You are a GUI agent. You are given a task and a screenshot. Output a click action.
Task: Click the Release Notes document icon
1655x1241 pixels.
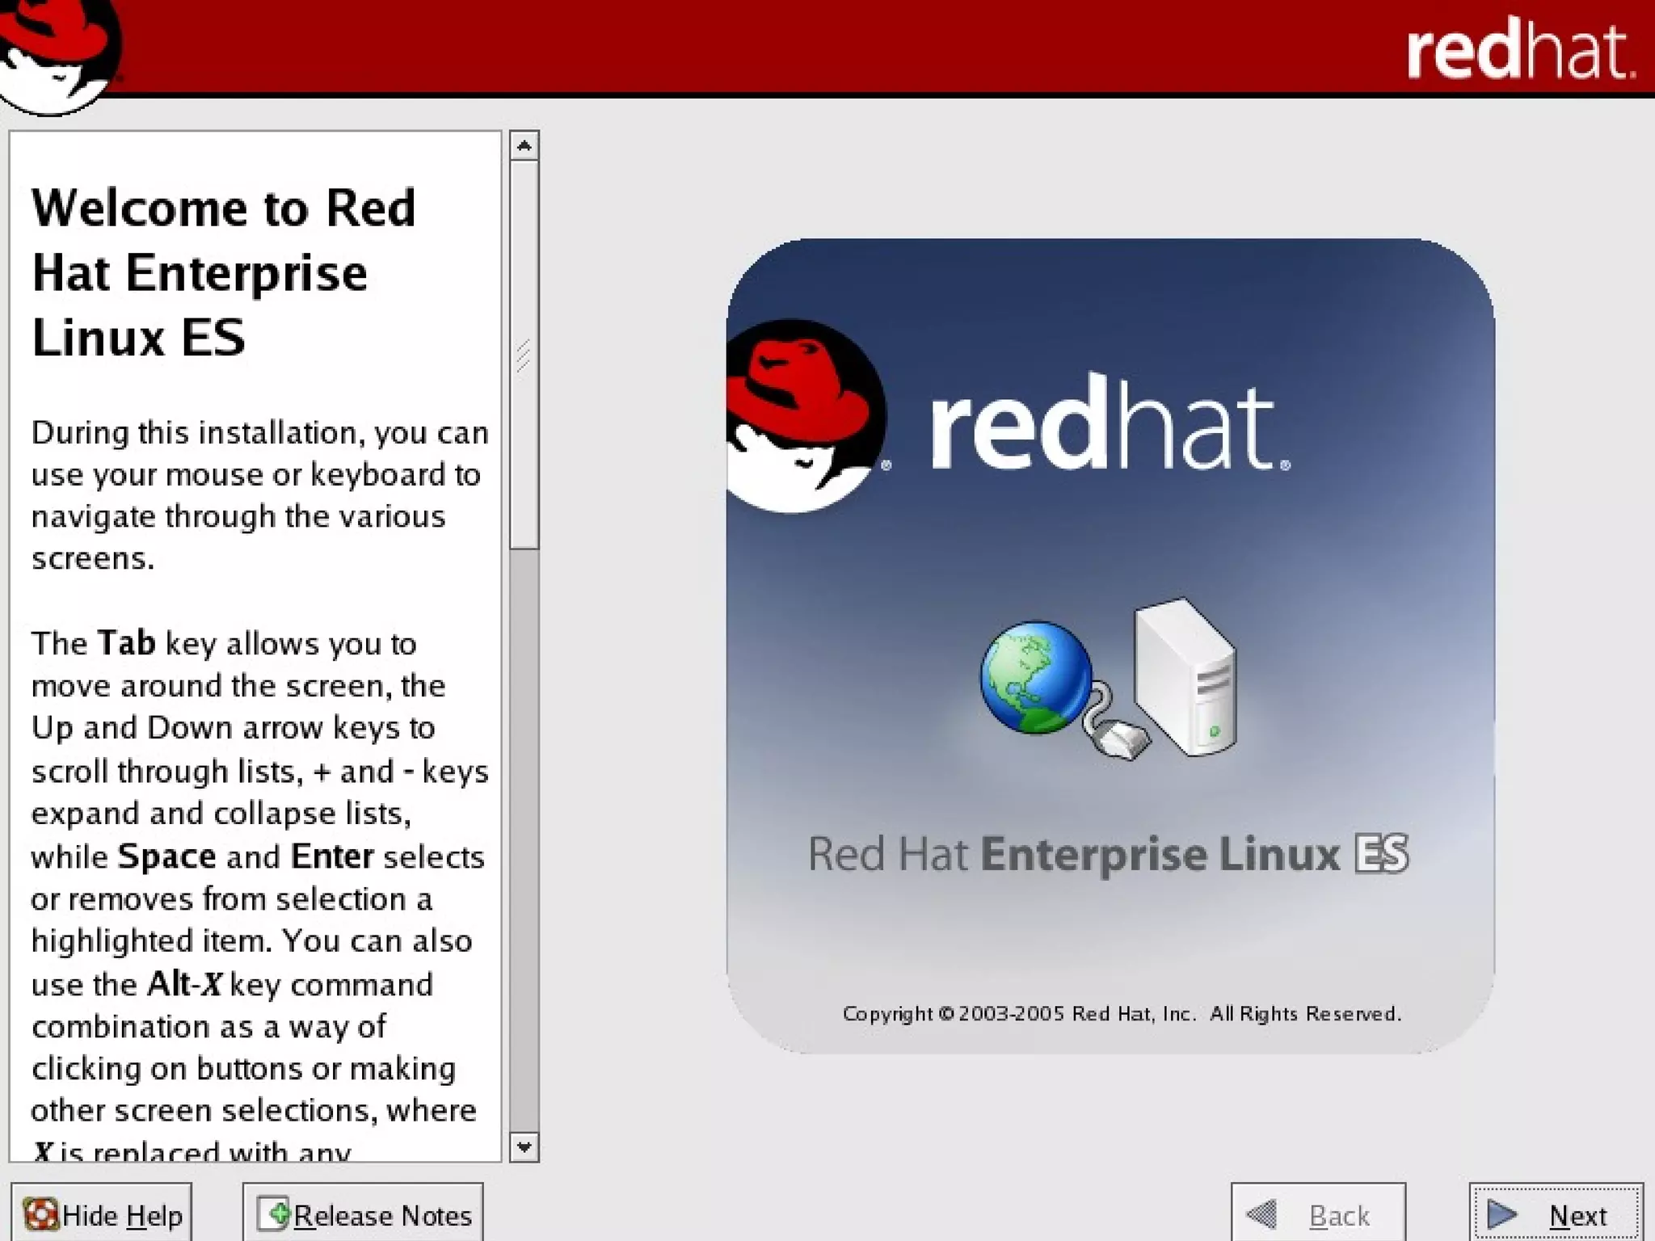tap(273, 1214)
